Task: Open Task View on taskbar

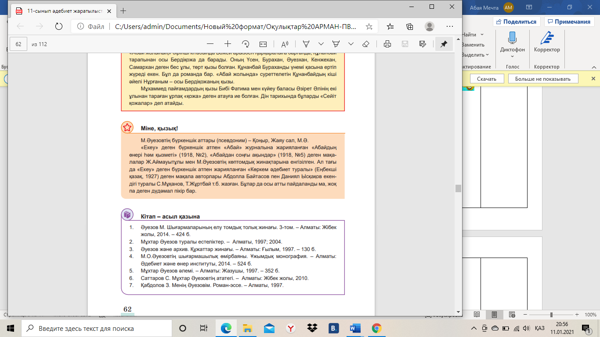Action: click(204, 328)
